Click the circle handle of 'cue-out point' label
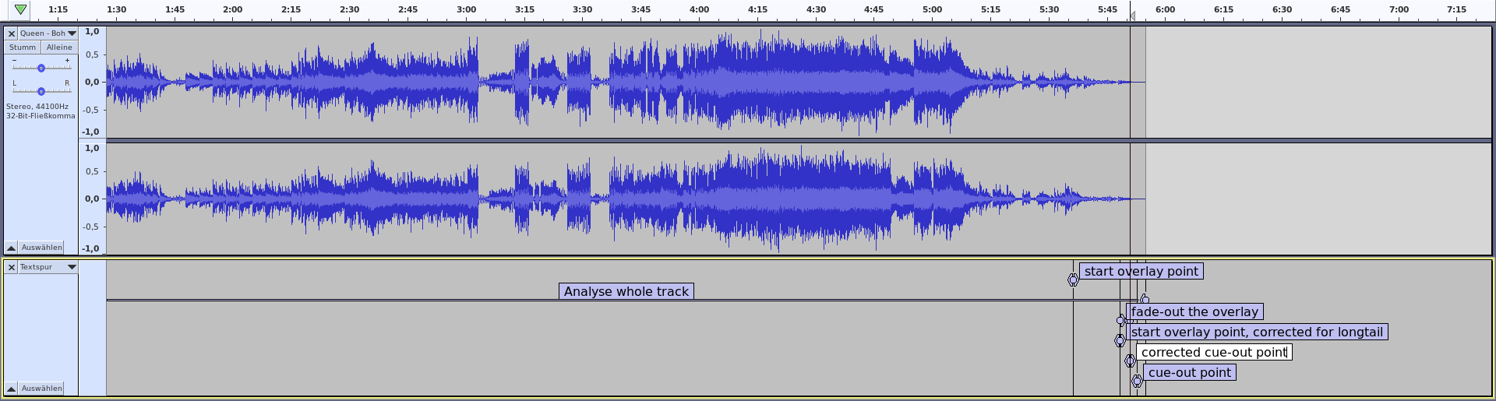1496x401 pixels. 1137,381
